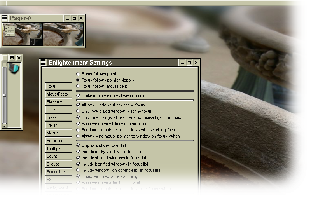Open the FX settings tab
This screenshot has height=204, width=311.
coord(59,180)
